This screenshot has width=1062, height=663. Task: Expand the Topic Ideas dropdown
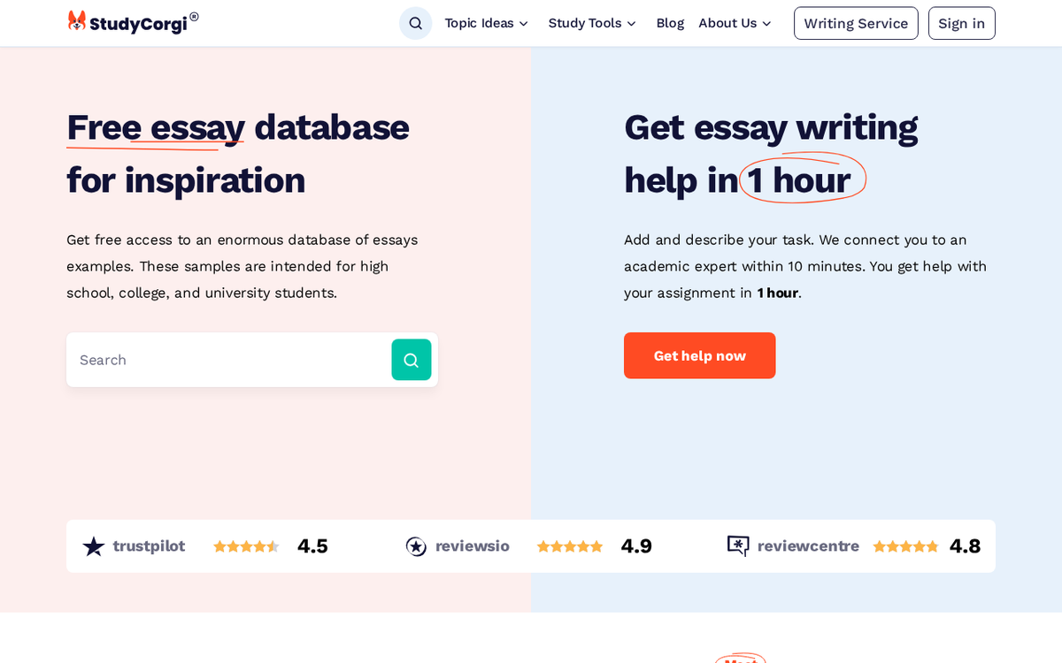[487, 23]
